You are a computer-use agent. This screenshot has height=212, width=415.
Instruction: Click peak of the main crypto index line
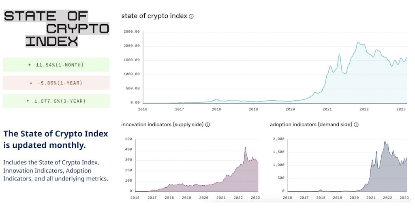pos(358,42)
